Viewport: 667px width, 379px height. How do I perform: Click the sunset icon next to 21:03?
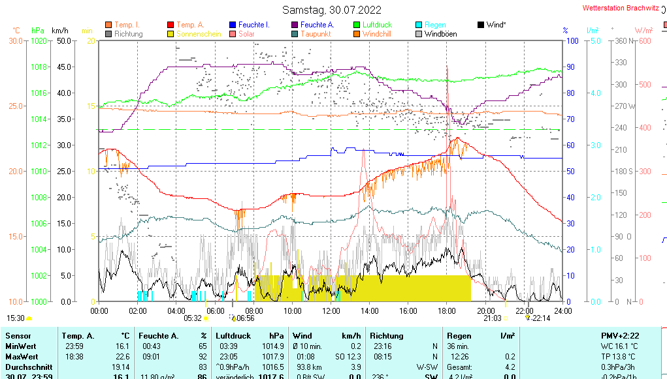(x=506, y=318)
